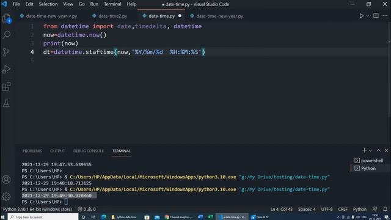
Task: Click the unsaved dot on date-time.py tab
Action: tap(180, 16)
